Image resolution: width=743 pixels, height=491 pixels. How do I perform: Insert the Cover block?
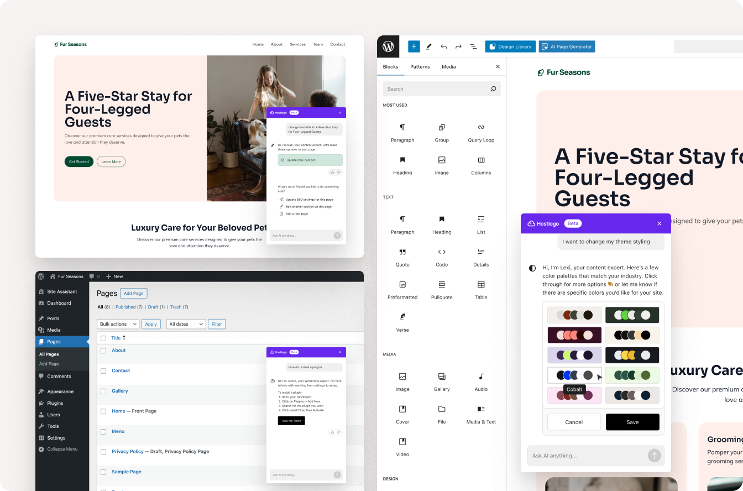(x=402, y=415)
